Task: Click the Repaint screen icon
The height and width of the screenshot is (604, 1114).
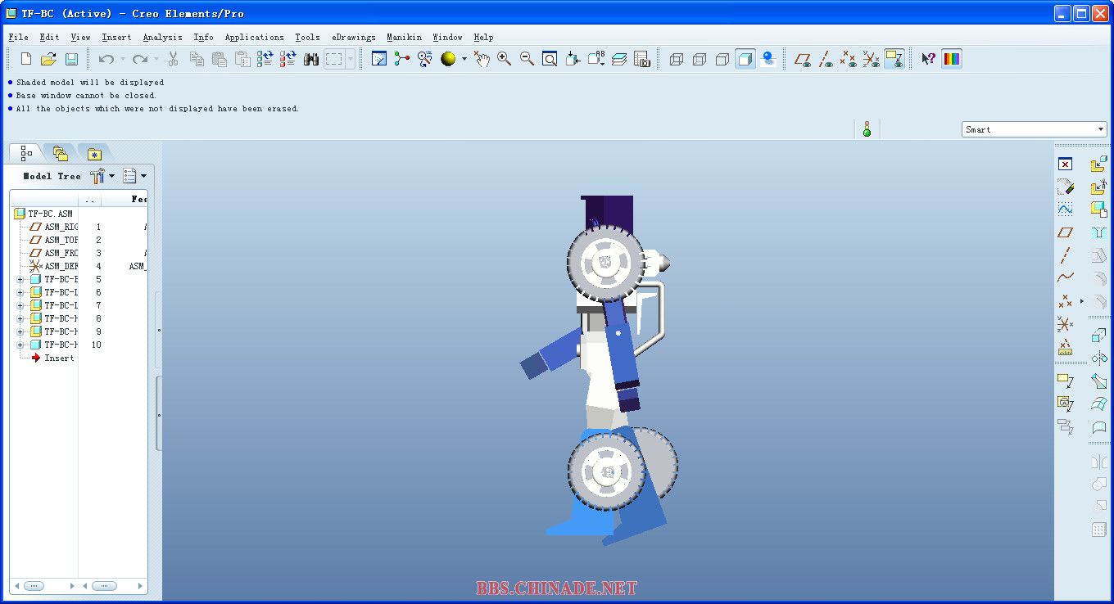Action: pos(379,59)
